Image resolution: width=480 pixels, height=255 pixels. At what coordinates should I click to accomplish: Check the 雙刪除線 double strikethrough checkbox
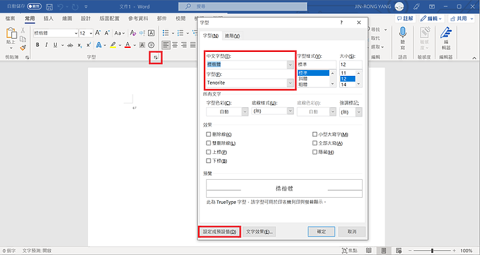(x=209, y=143)
